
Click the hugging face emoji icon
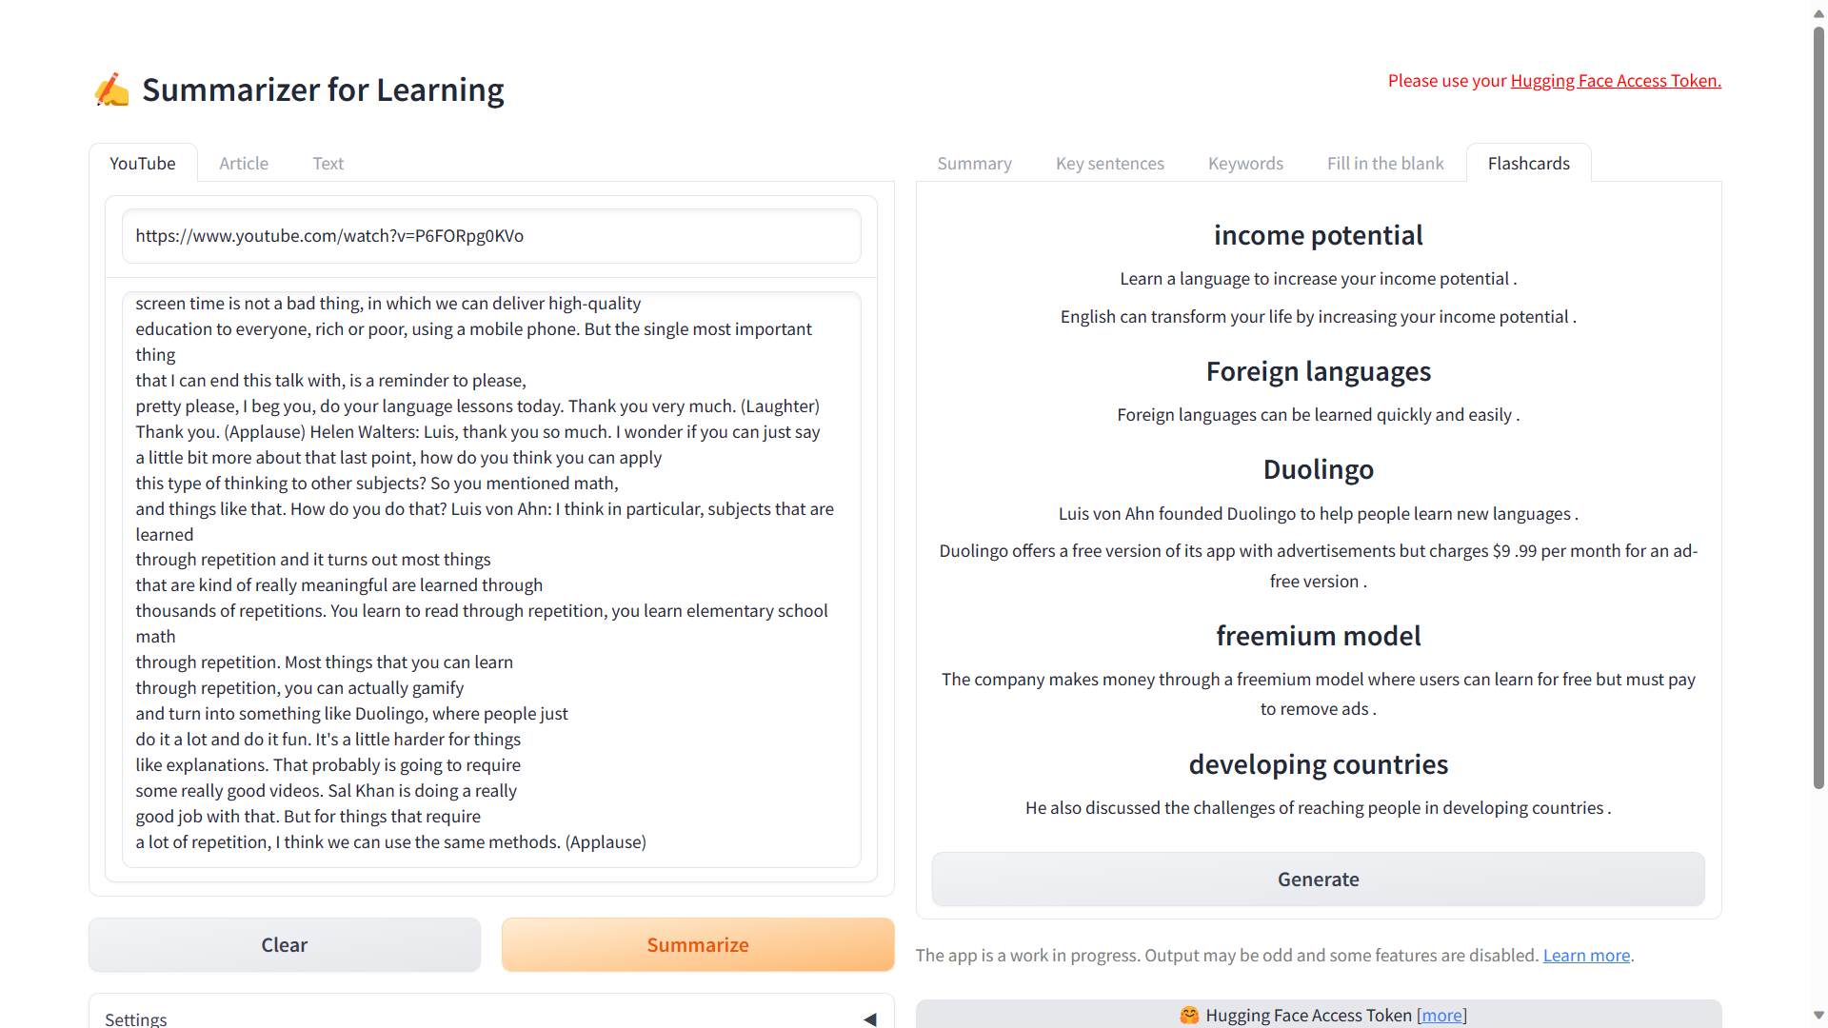1189,1015
